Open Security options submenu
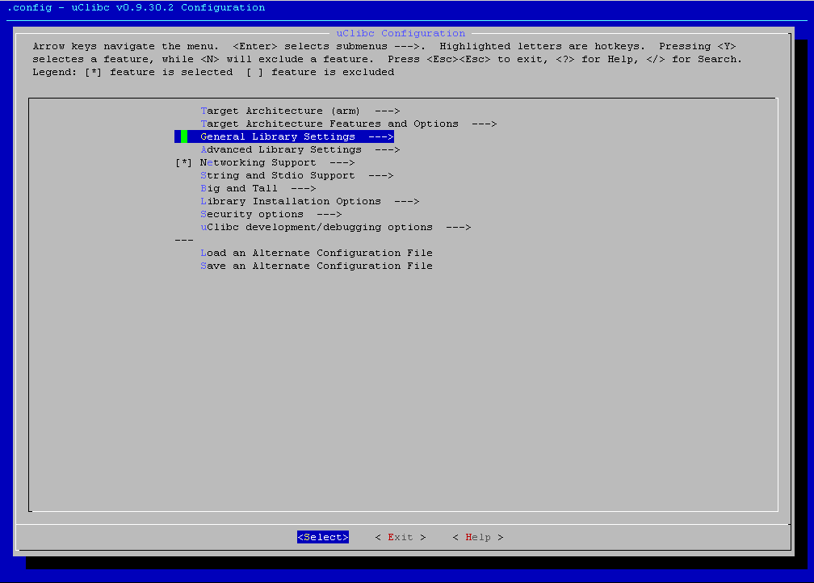 [x=271, y=215]
